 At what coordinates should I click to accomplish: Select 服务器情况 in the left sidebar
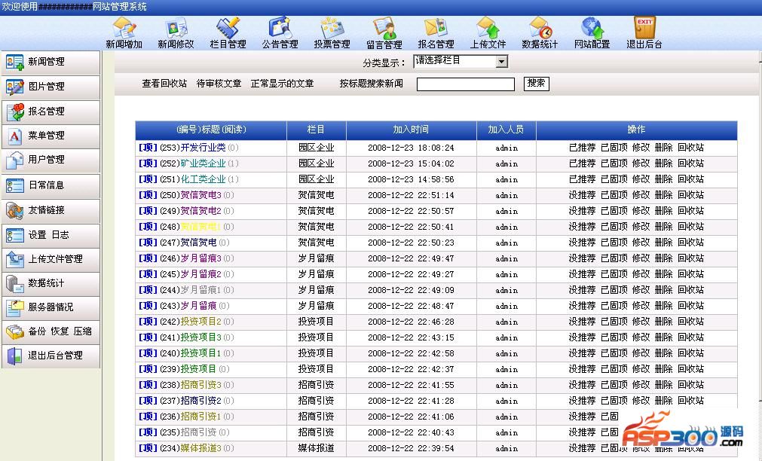[x=50, y=307]
